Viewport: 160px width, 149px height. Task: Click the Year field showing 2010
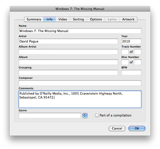(131, 41)
